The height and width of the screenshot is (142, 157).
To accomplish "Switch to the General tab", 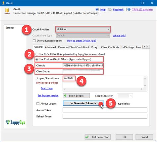I will pos(38,47).
